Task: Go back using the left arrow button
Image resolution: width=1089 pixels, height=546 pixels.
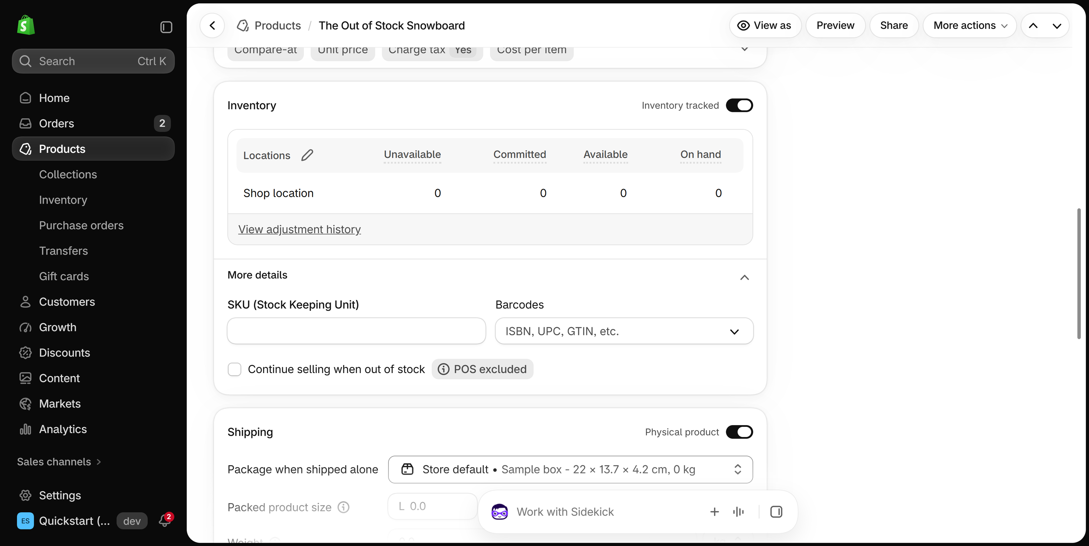Action: [x=212, y=26]
